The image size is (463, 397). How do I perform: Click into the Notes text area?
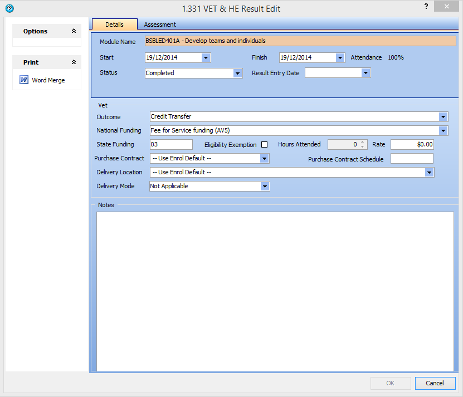[275, 290]
